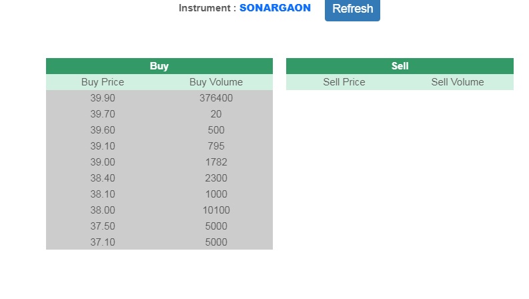This screenshot has width=529, height=299.
Task: Select the 10100 buy volume cell
Action: coord(216,210)
